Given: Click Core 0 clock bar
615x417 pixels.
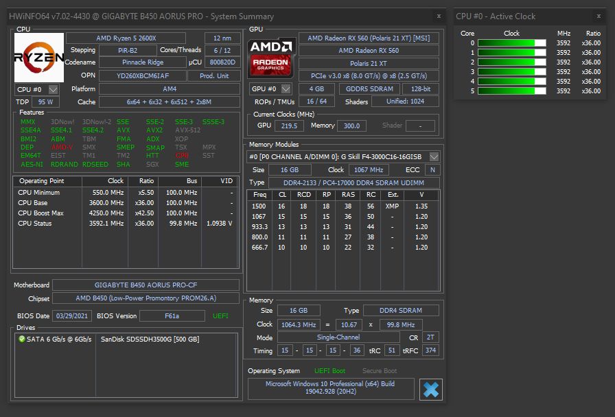Looking at the screenshot, I should [511, 43].
